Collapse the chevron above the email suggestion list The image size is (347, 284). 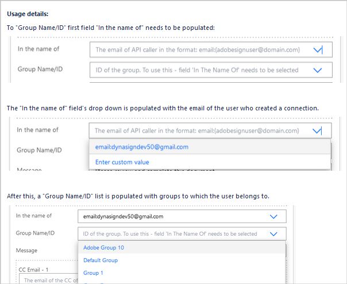click(x=317, y=131)
